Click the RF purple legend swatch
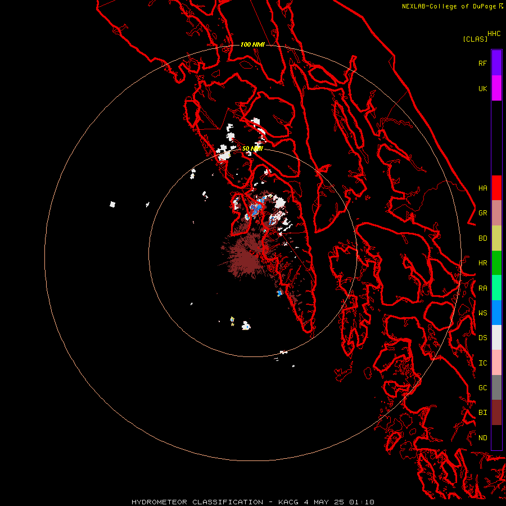The image size is (506, 506). pyautogui.click(x=496, y=63)
